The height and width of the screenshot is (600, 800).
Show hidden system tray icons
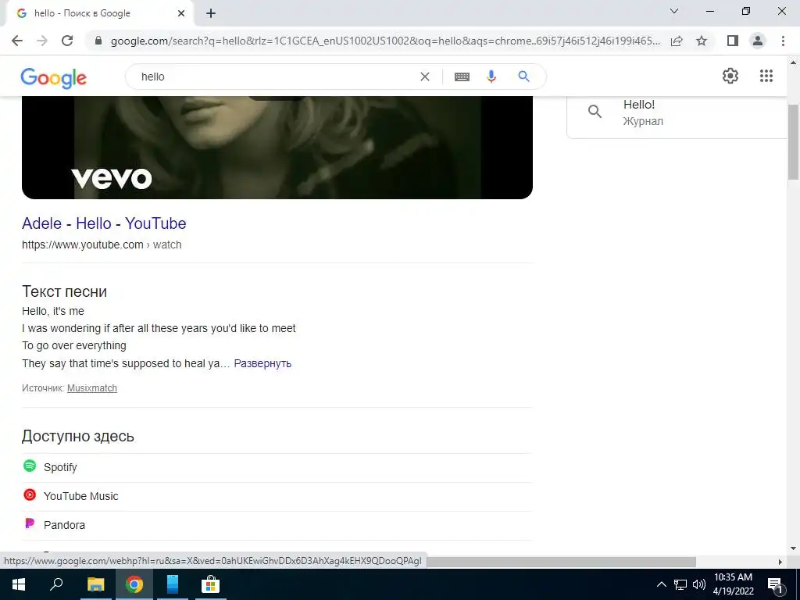click(x=661, y=584)
